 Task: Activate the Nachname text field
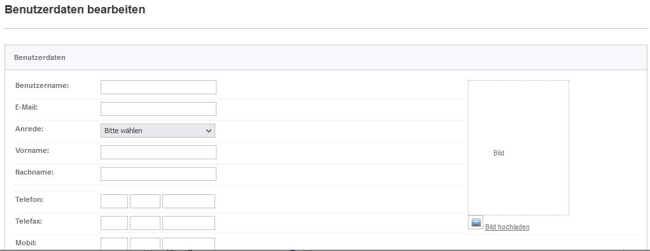[x=159, y=174]
